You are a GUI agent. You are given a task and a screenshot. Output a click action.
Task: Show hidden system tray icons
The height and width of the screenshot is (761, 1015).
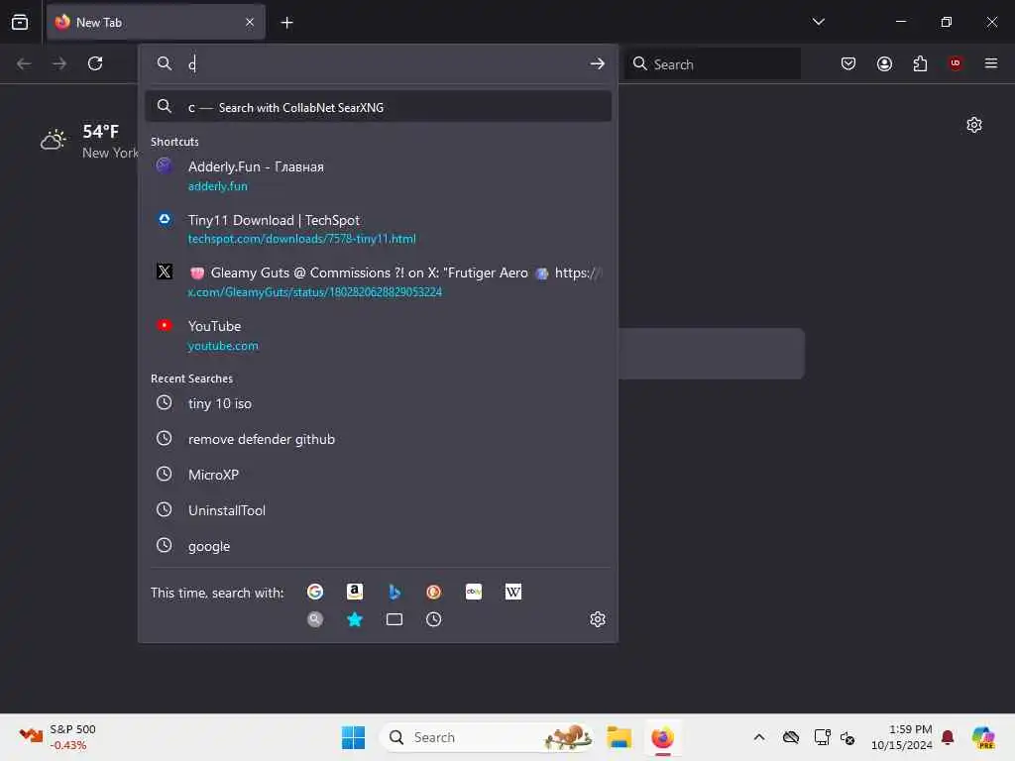[x=759, y=737]
